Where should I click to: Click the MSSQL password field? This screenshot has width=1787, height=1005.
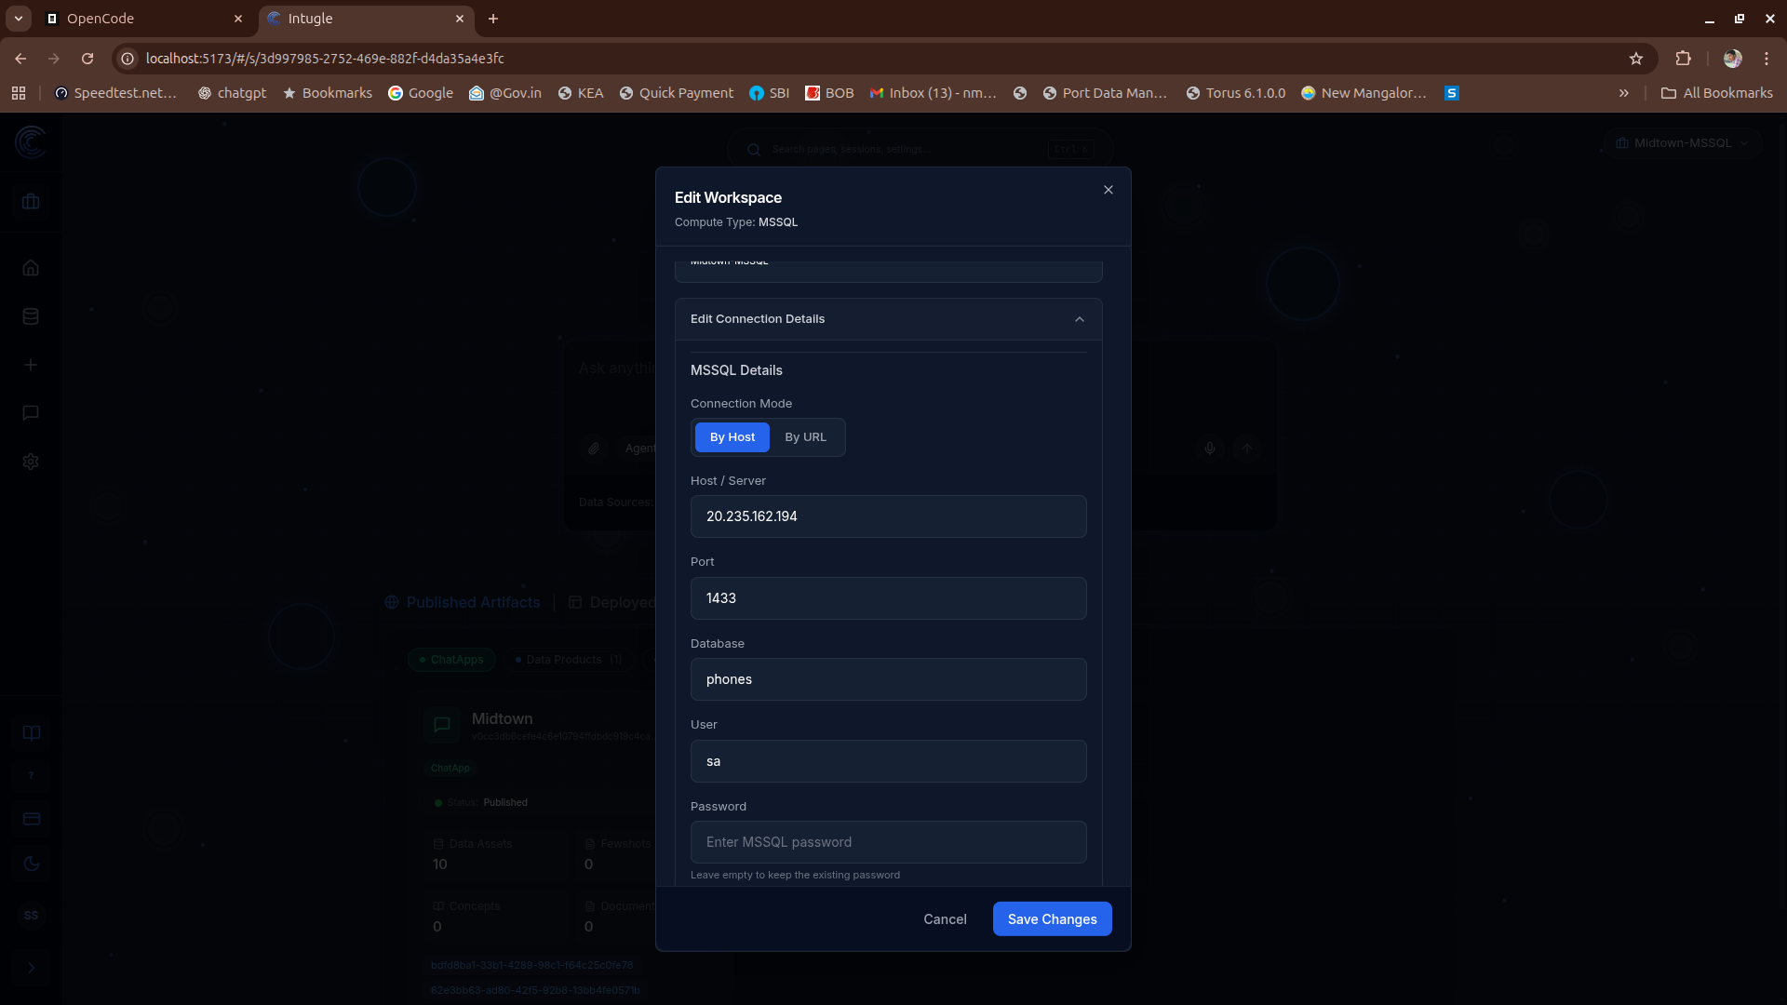(888, 842)
